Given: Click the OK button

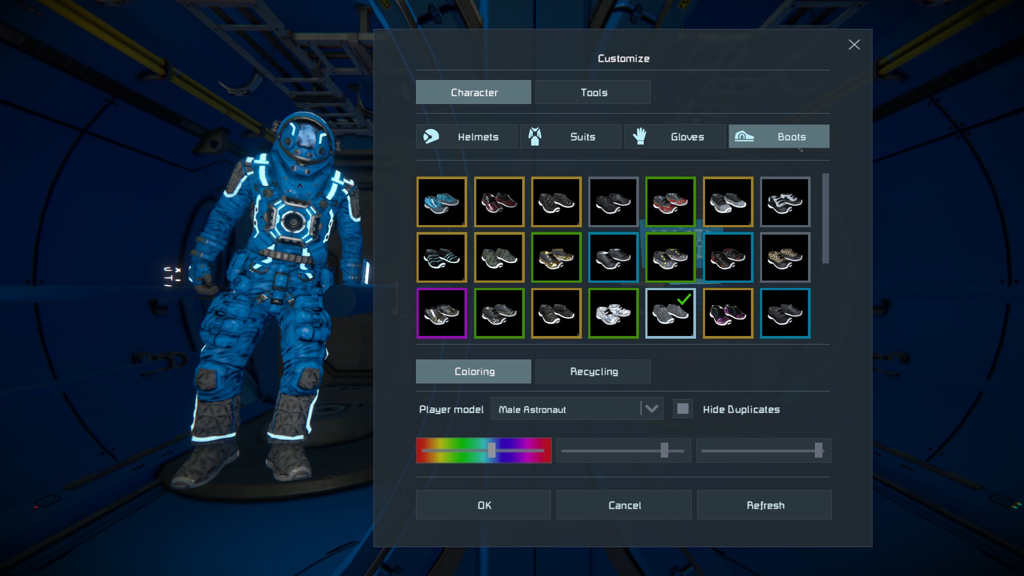Looking at the screenshot, I should [x=483, y=505].
